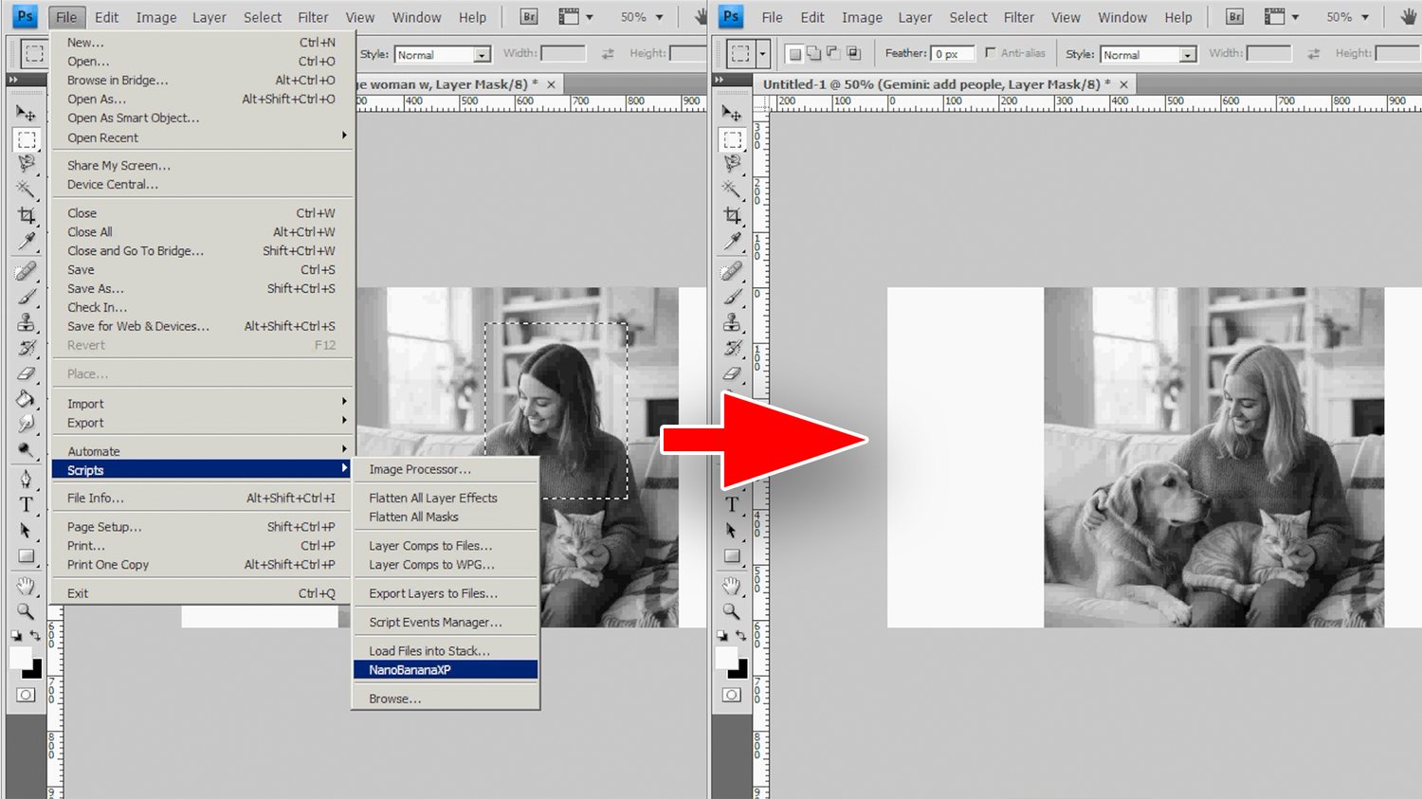The image size is (1422, 799).
Task: Pick the Paint Bucket tool in the left window
Action: 26,399
